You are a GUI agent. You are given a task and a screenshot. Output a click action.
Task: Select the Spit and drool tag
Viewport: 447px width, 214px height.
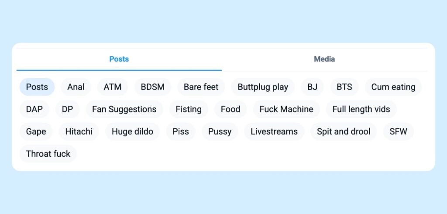click(344, 131)
